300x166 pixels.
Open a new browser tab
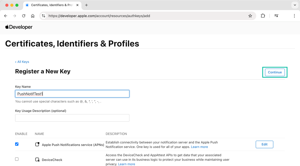86,5
